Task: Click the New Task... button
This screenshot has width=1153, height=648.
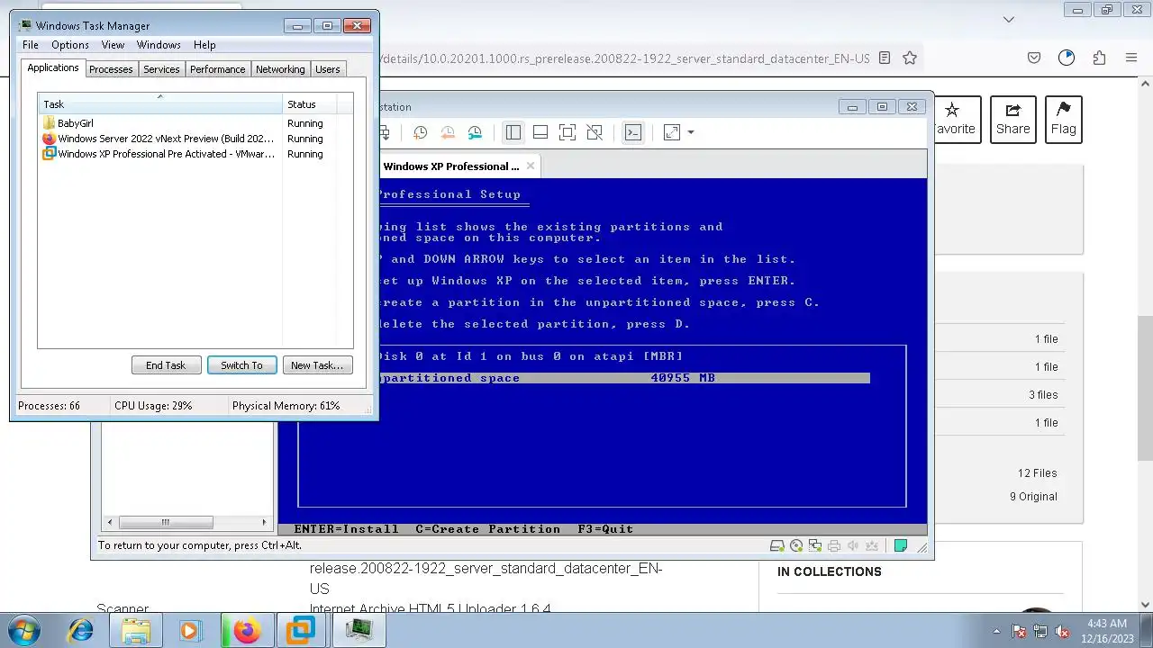Action: coord(317,365)
